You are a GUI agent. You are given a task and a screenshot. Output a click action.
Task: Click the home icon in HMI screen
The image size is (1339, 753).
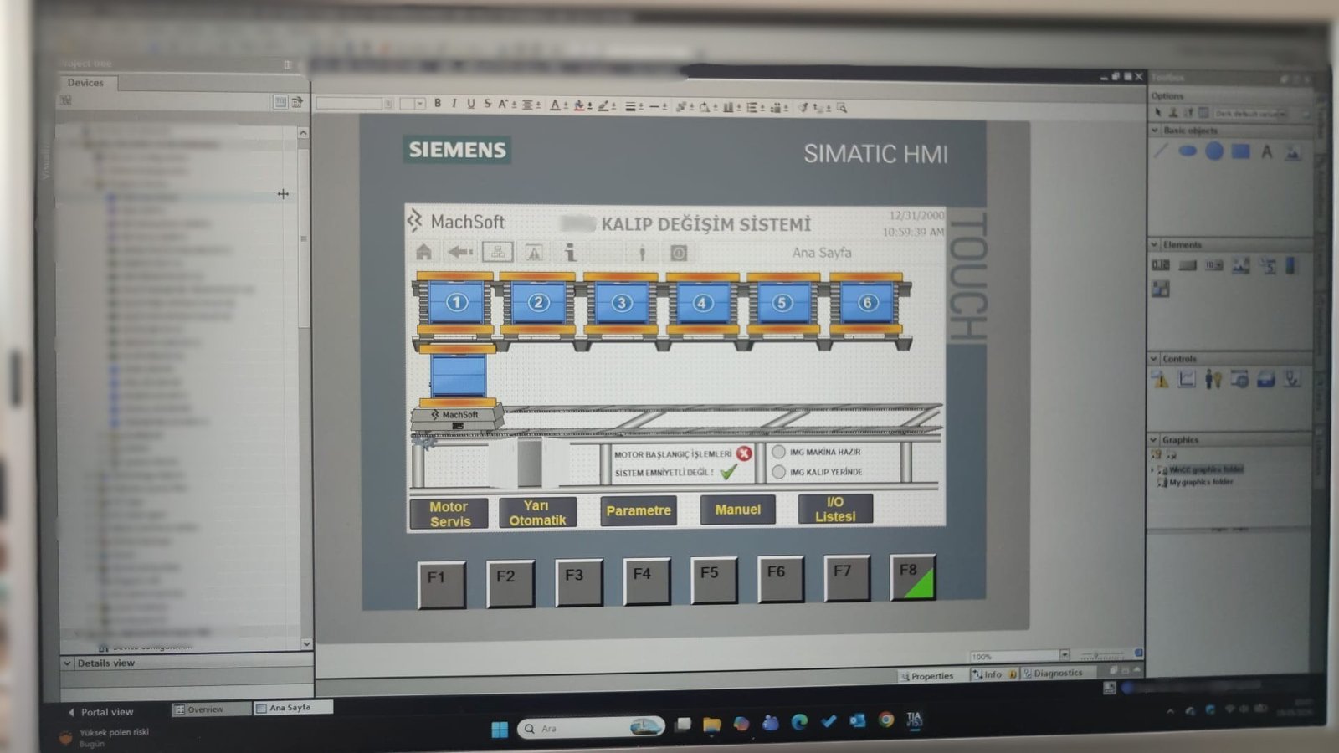coord(424,252)
